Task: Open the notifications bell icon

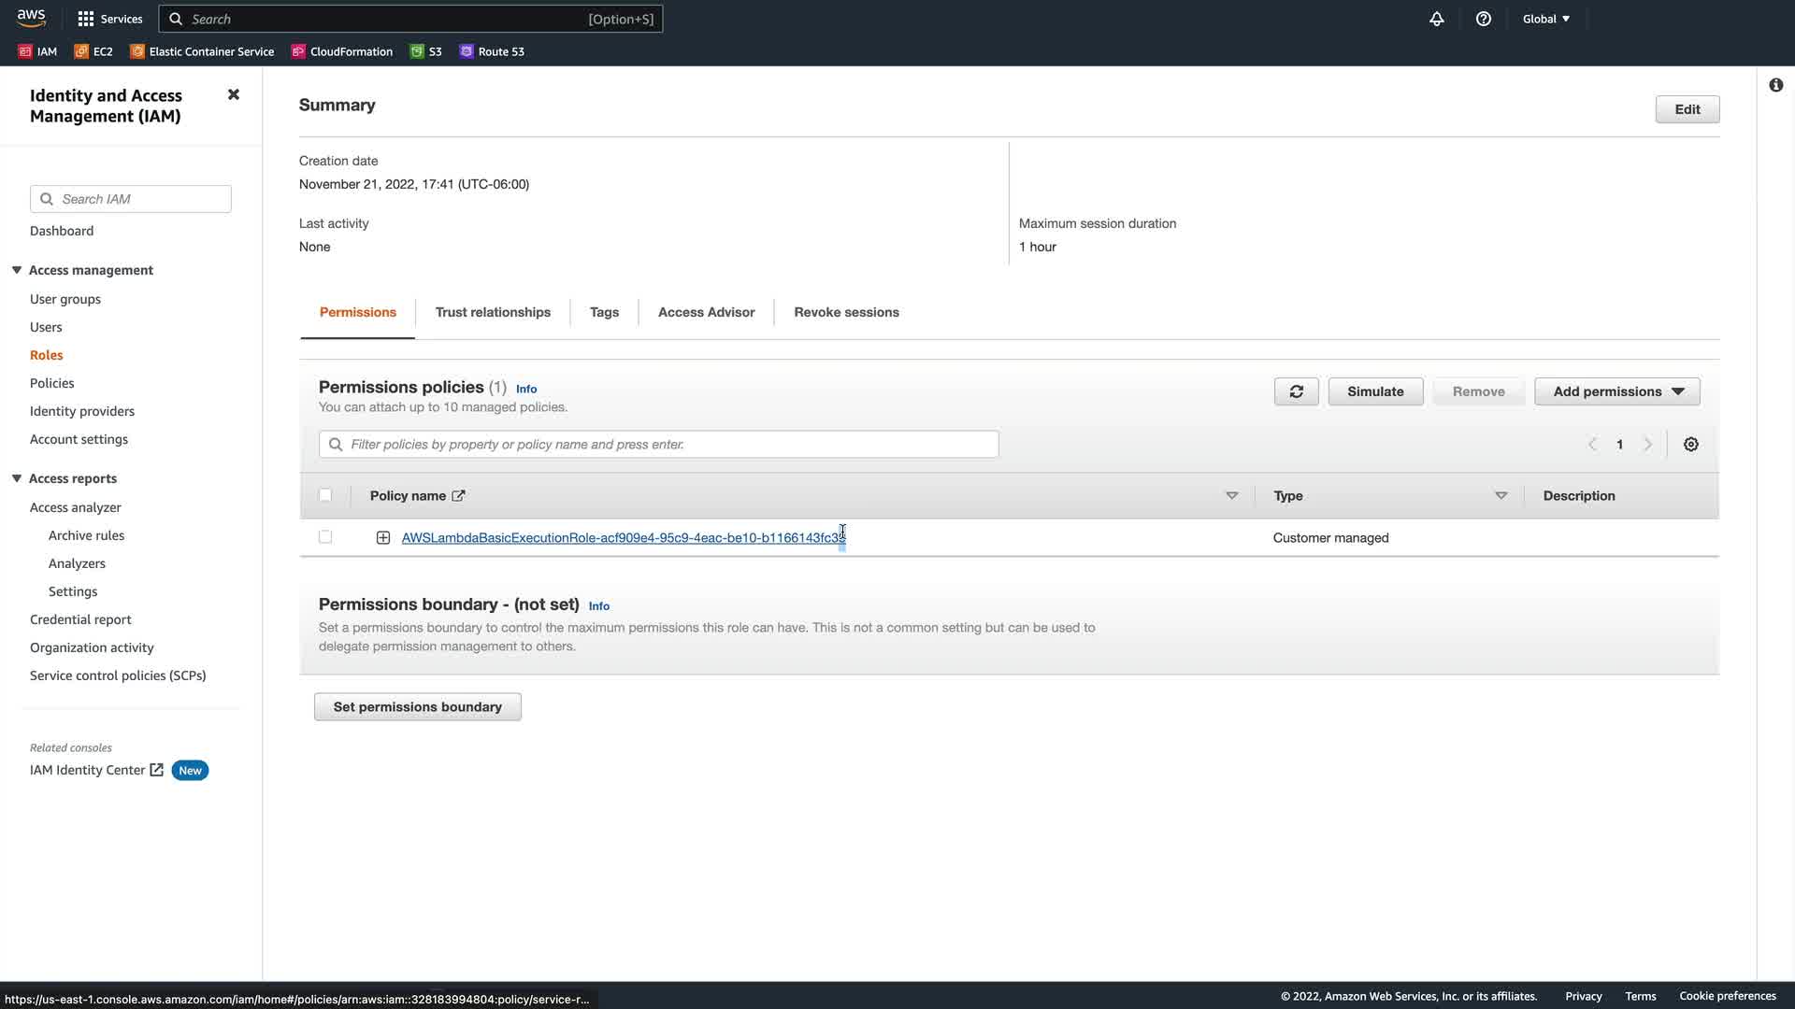Action: (1436, 19)
